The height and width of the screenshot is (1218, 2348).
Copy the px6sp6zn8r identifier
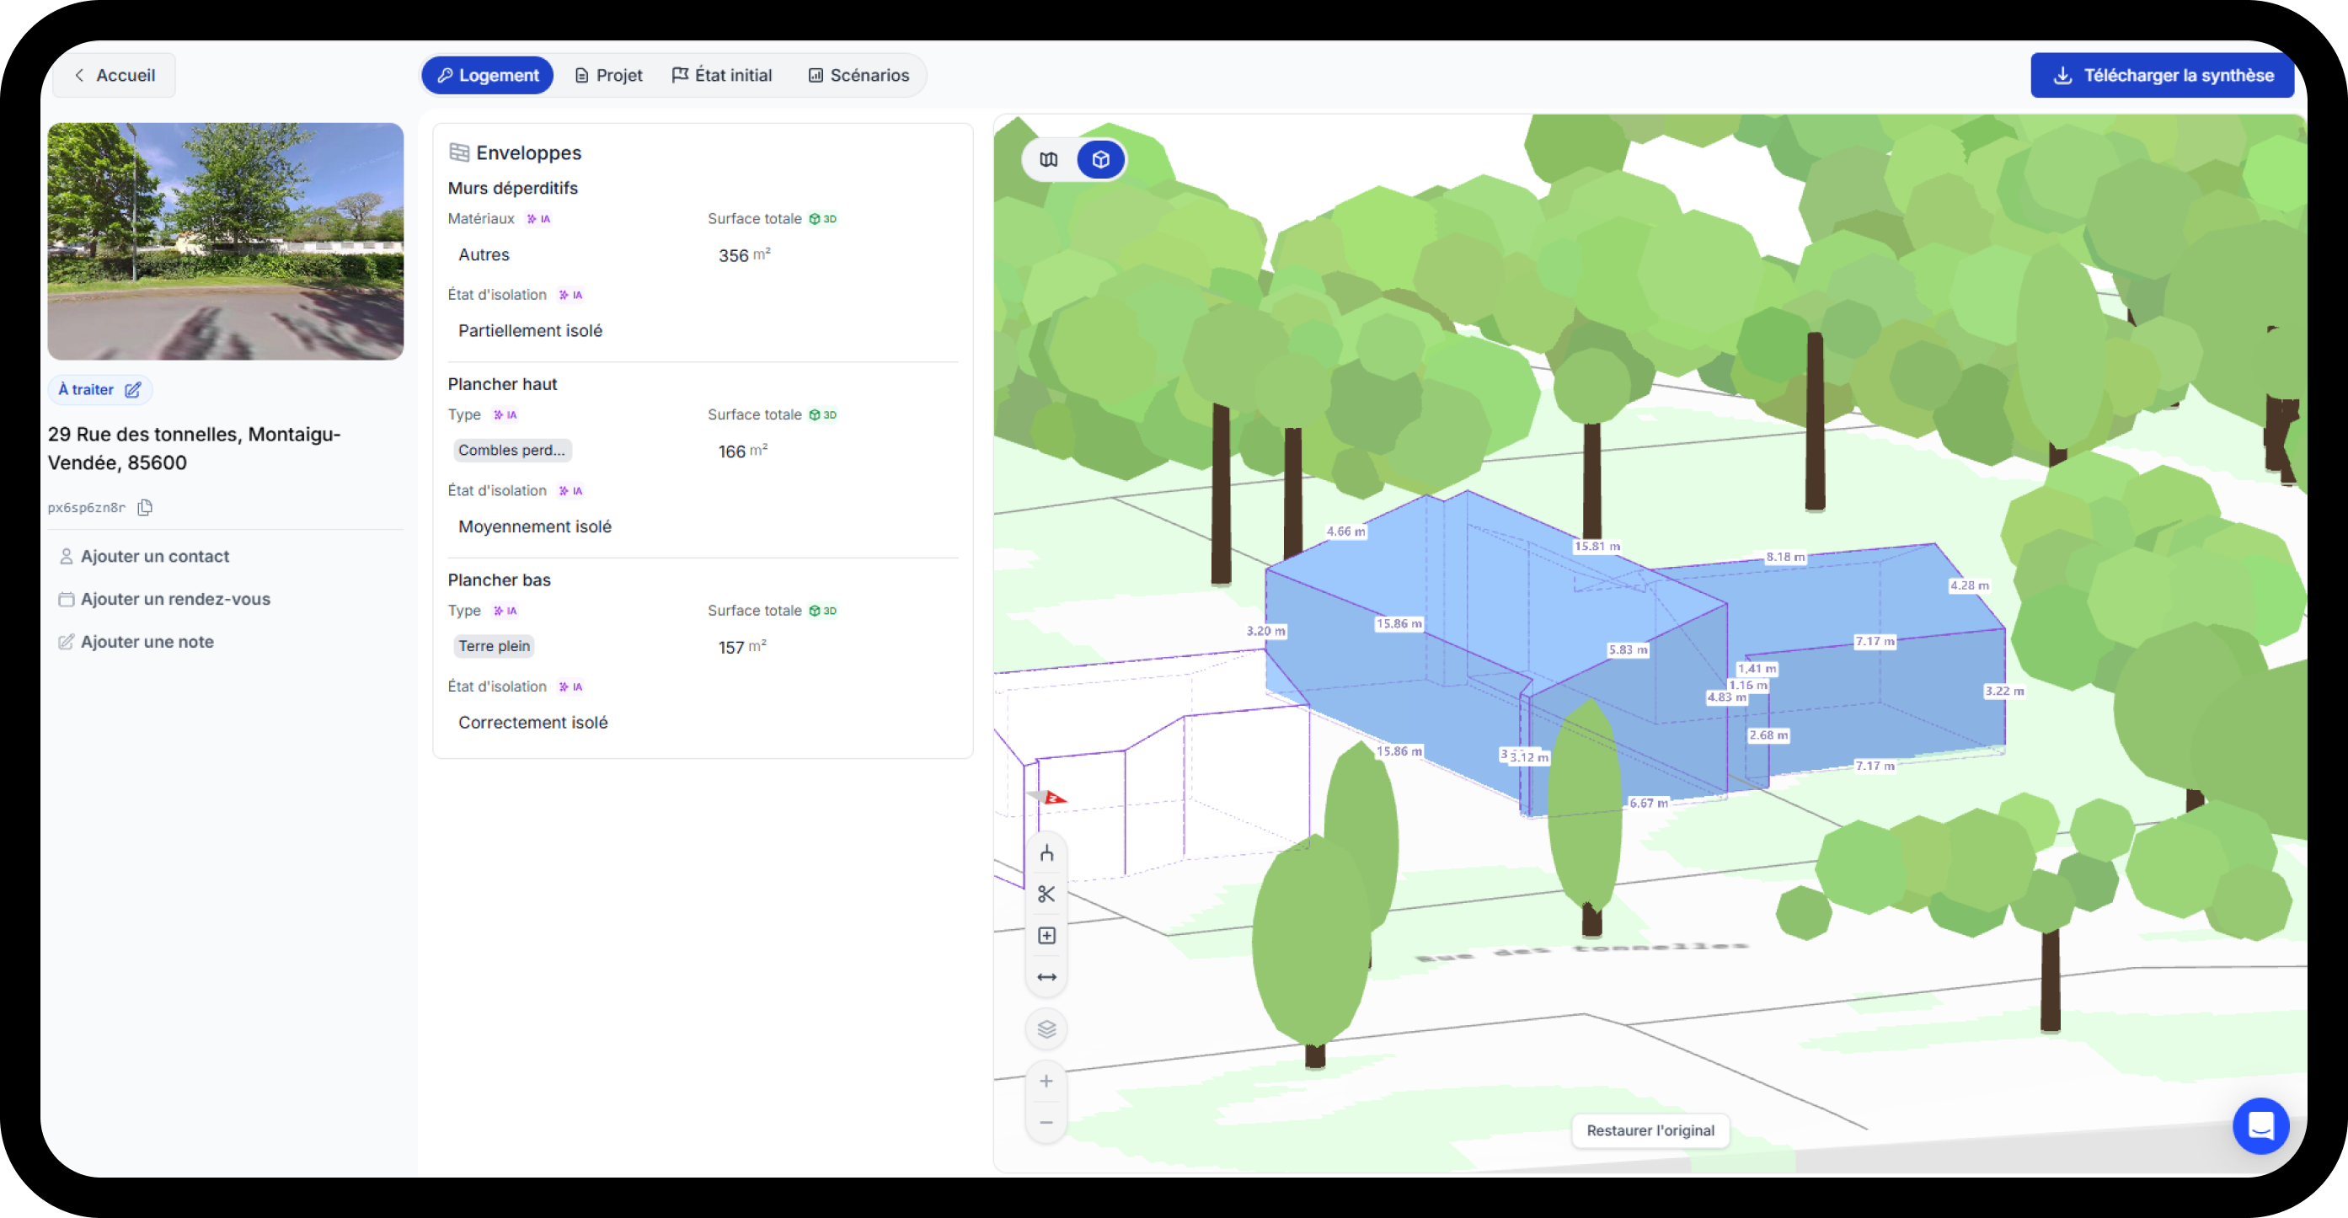point(145,507)
